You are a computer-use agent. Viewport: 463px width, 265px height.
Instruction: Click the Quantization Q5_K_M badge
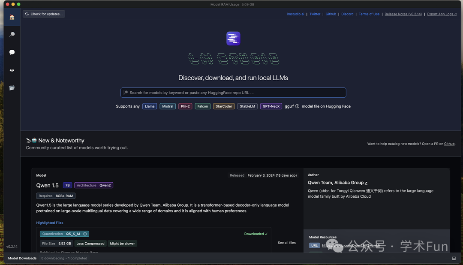(64, 234)
